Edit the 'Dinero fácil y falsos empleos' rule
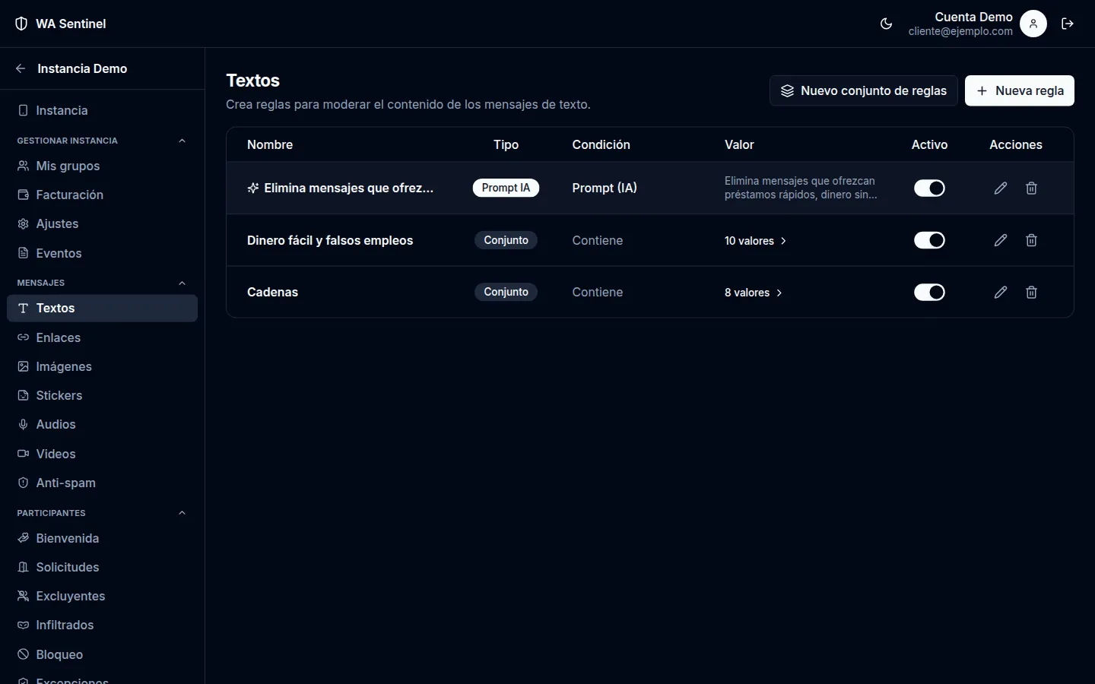 (x=1001, y=240)
